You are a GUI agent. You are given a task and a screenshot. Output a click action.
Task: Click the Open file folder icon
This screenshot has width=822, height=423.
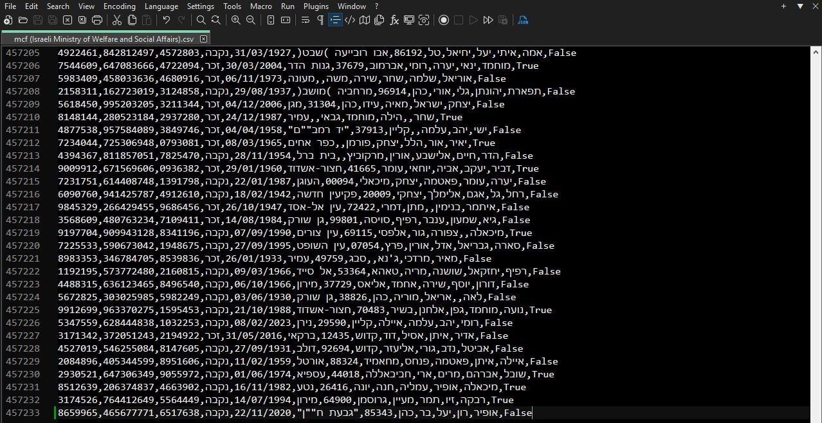point(23,20)
